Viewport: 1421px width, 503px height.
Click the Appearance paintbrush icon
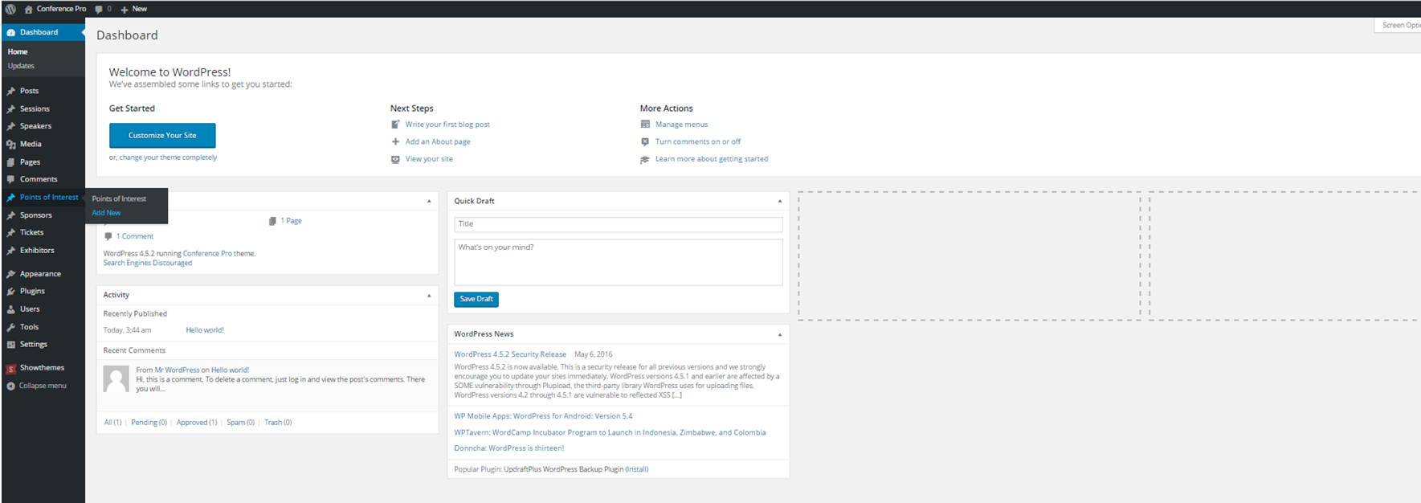11,275
